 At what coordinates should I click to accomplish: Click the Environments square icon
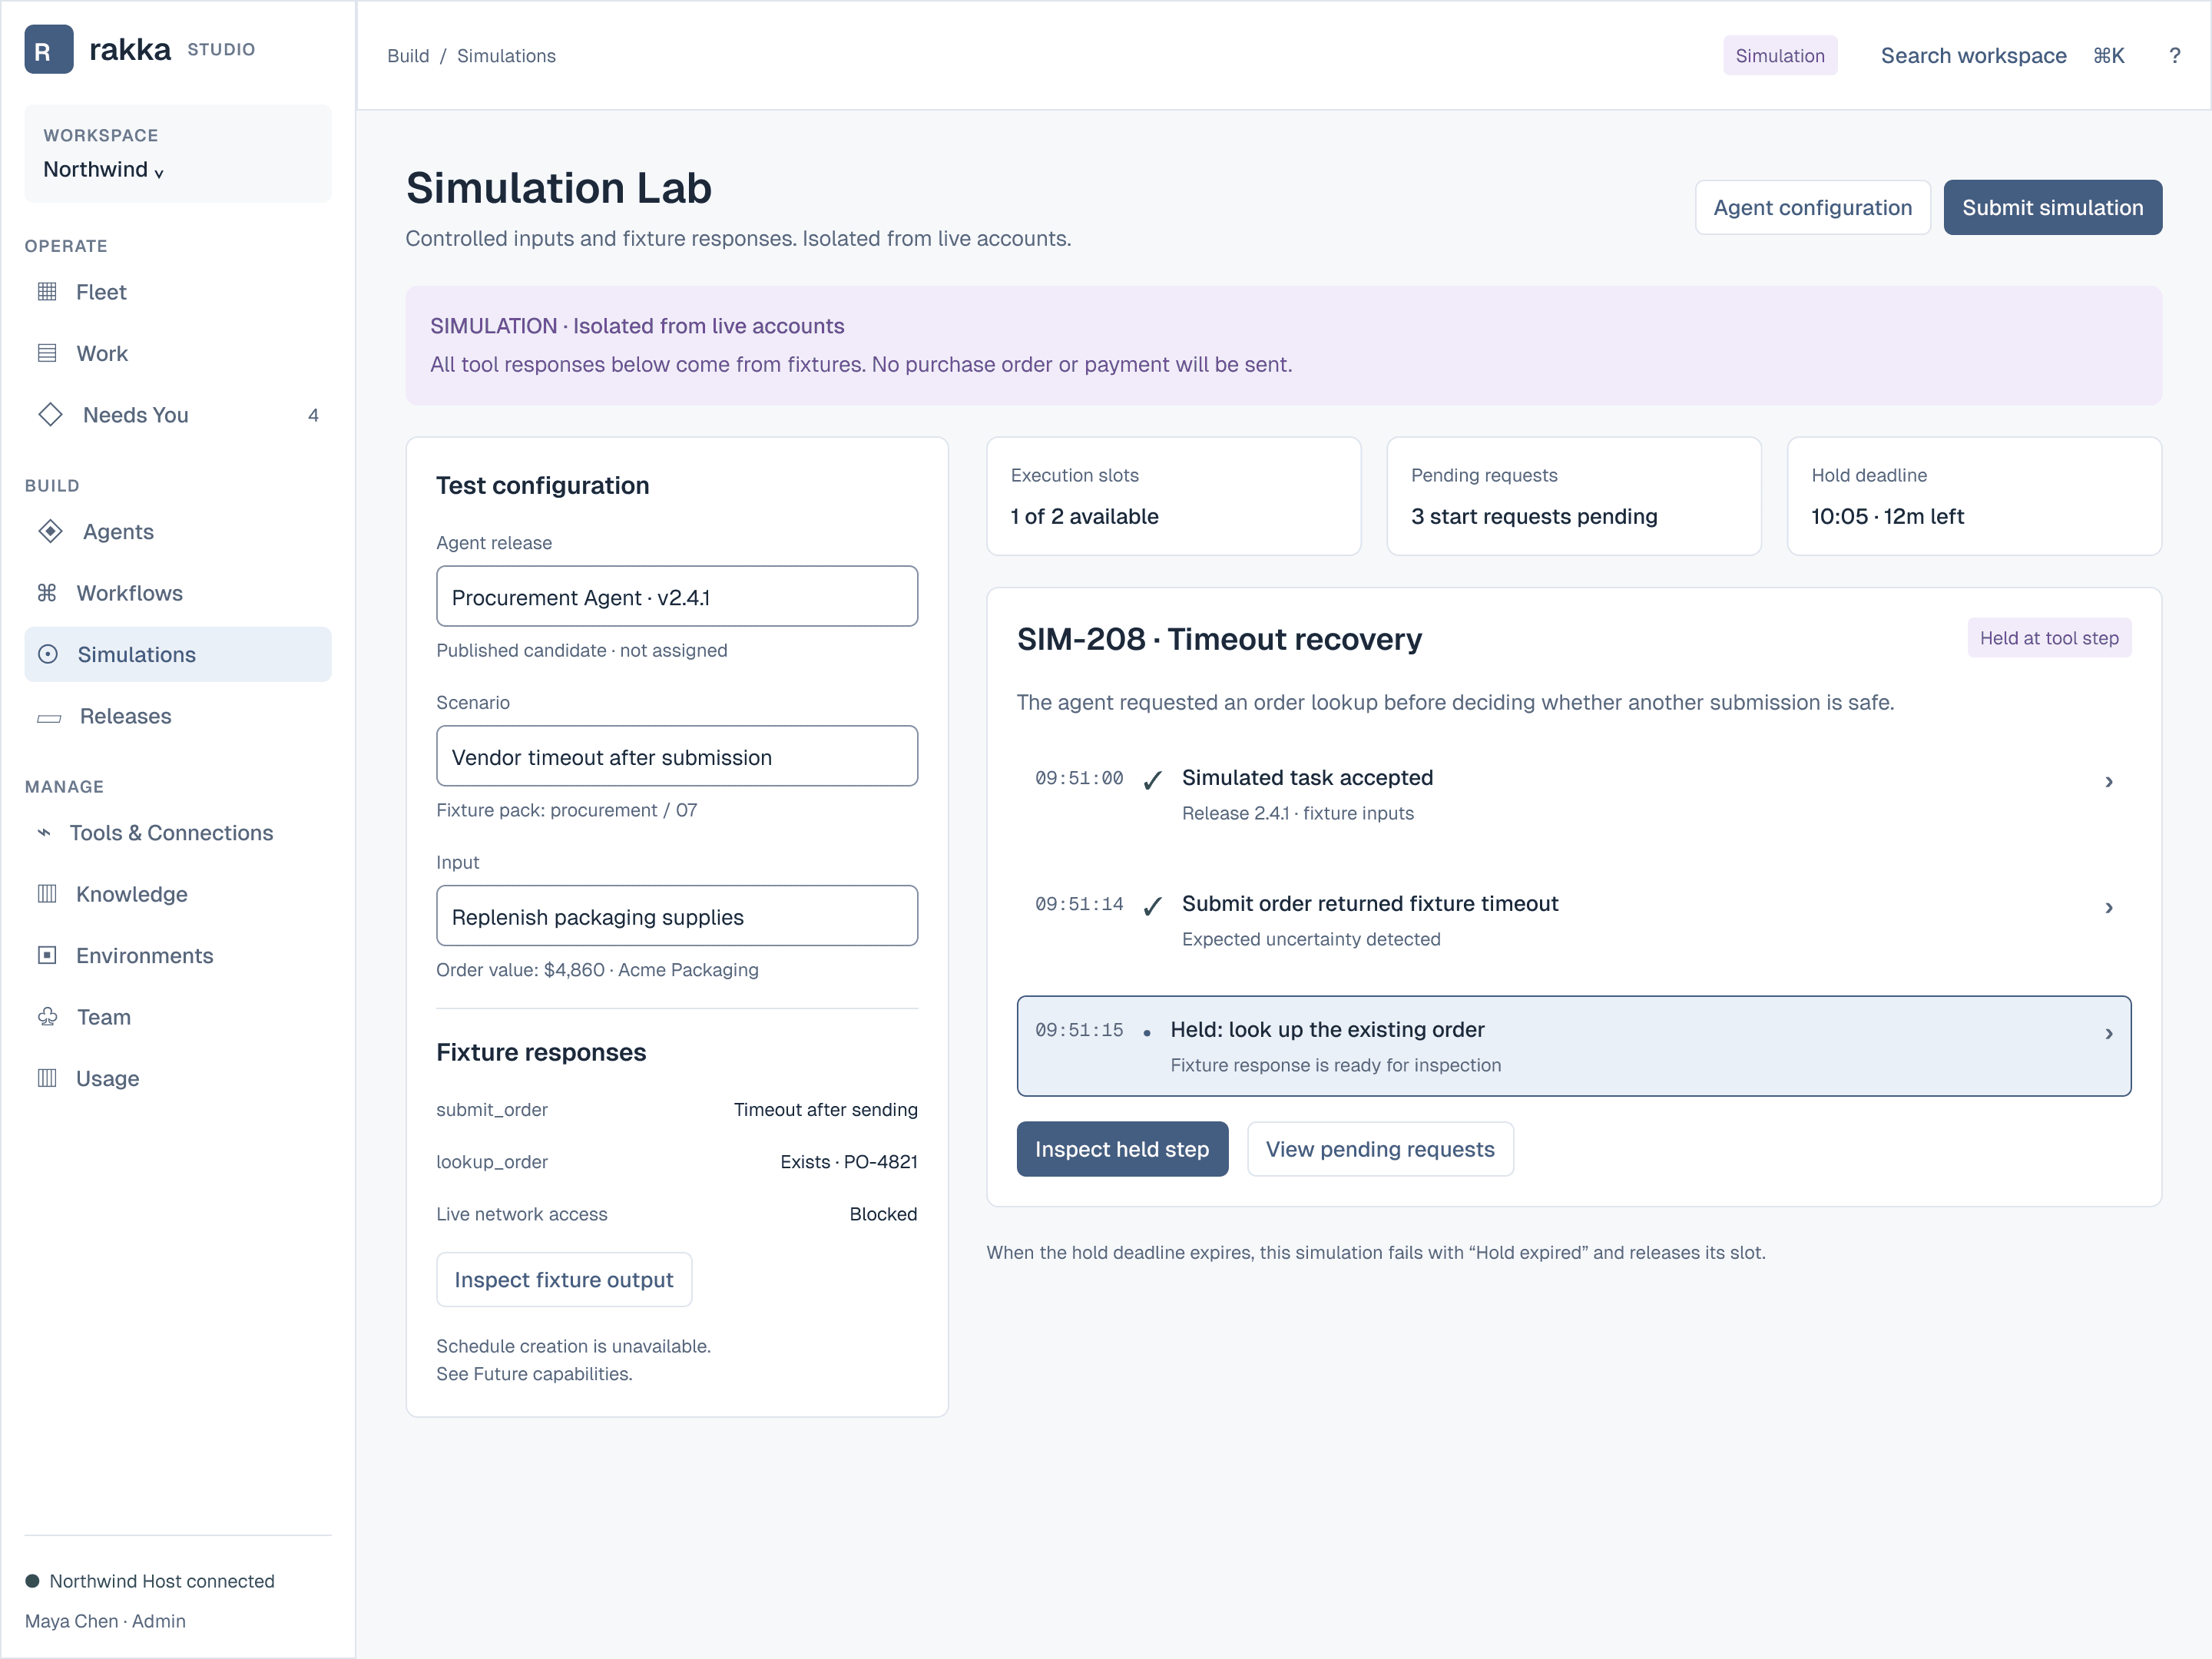47,955
